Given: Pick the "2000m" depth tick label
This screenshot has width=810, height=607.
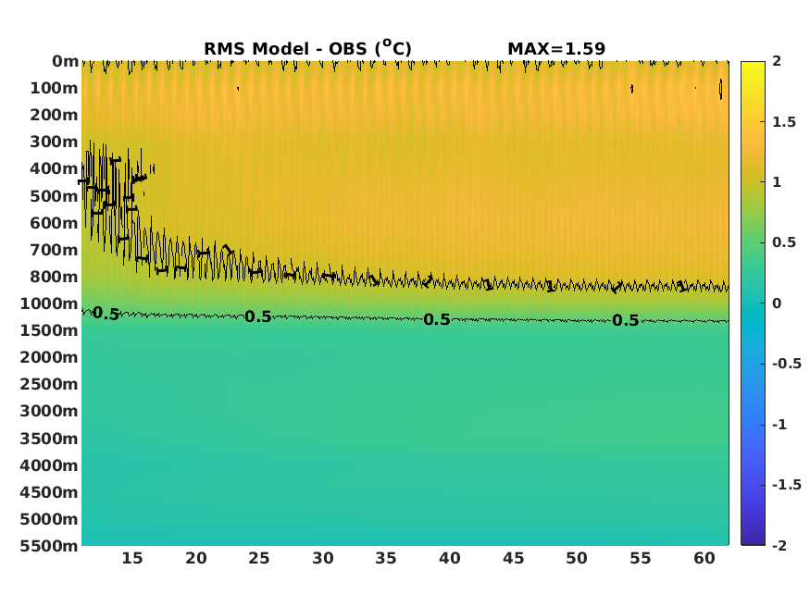Looking at the screenshot, I should pyautogui.click(x=49, y=357).
